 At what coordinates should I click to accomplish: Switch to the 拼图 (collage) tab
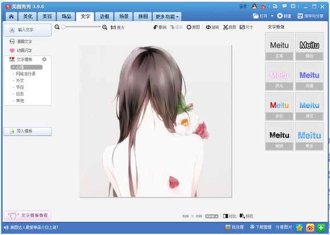tap(143, 16)
